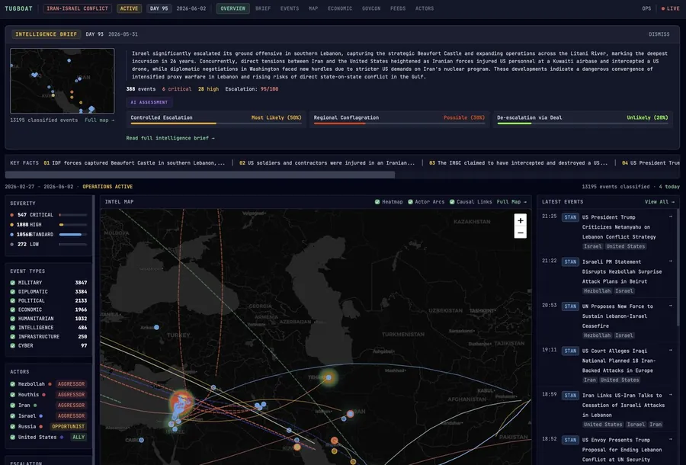Click the LIVE status indicator

pyautogui.click(x=671, y=8)
